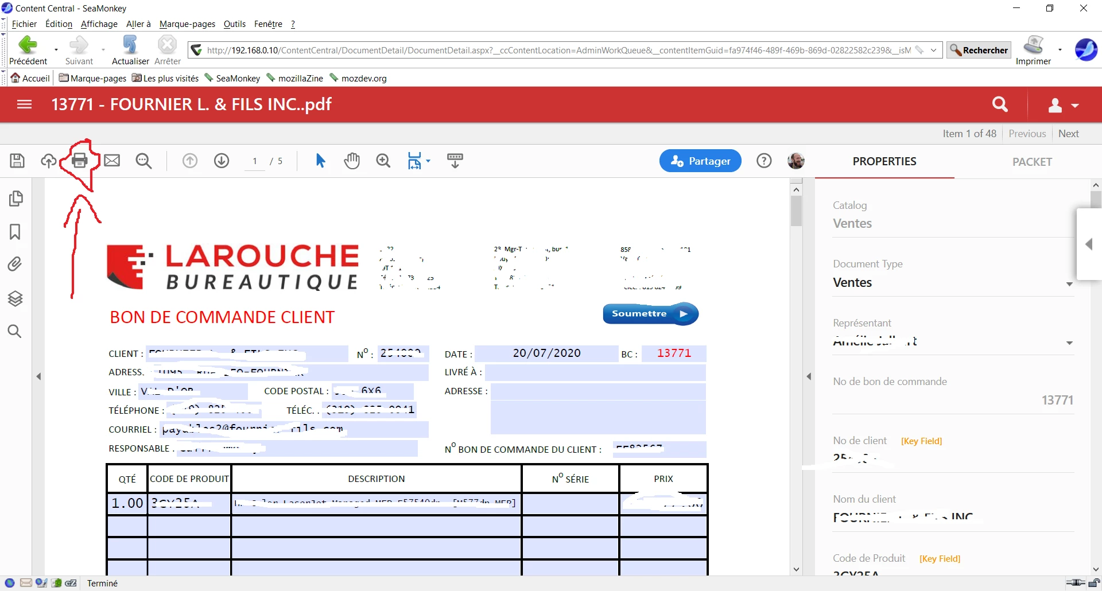The image size is (1102, 591).
Task: Open the user account menu in header
Action: point(1064,105)
